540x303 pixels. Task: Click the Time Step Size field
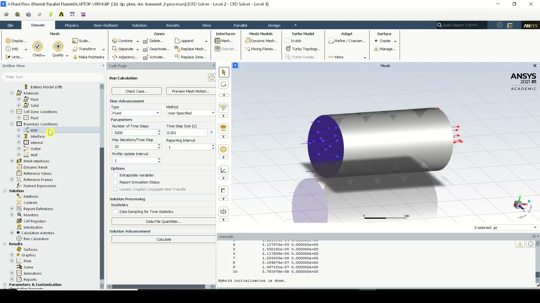point(187,133)
